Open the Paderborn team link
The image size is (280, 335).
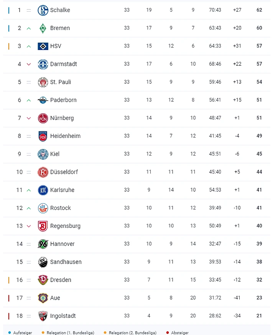tap(63, 100)
